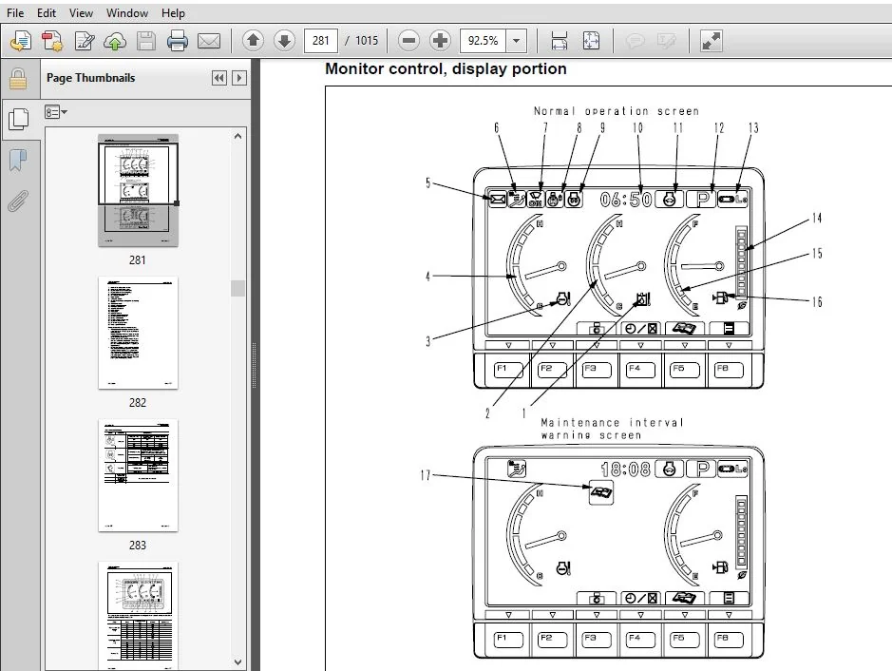Open the Window menu
This screenshot has width=892, height=671.
[x=127, y=12]
